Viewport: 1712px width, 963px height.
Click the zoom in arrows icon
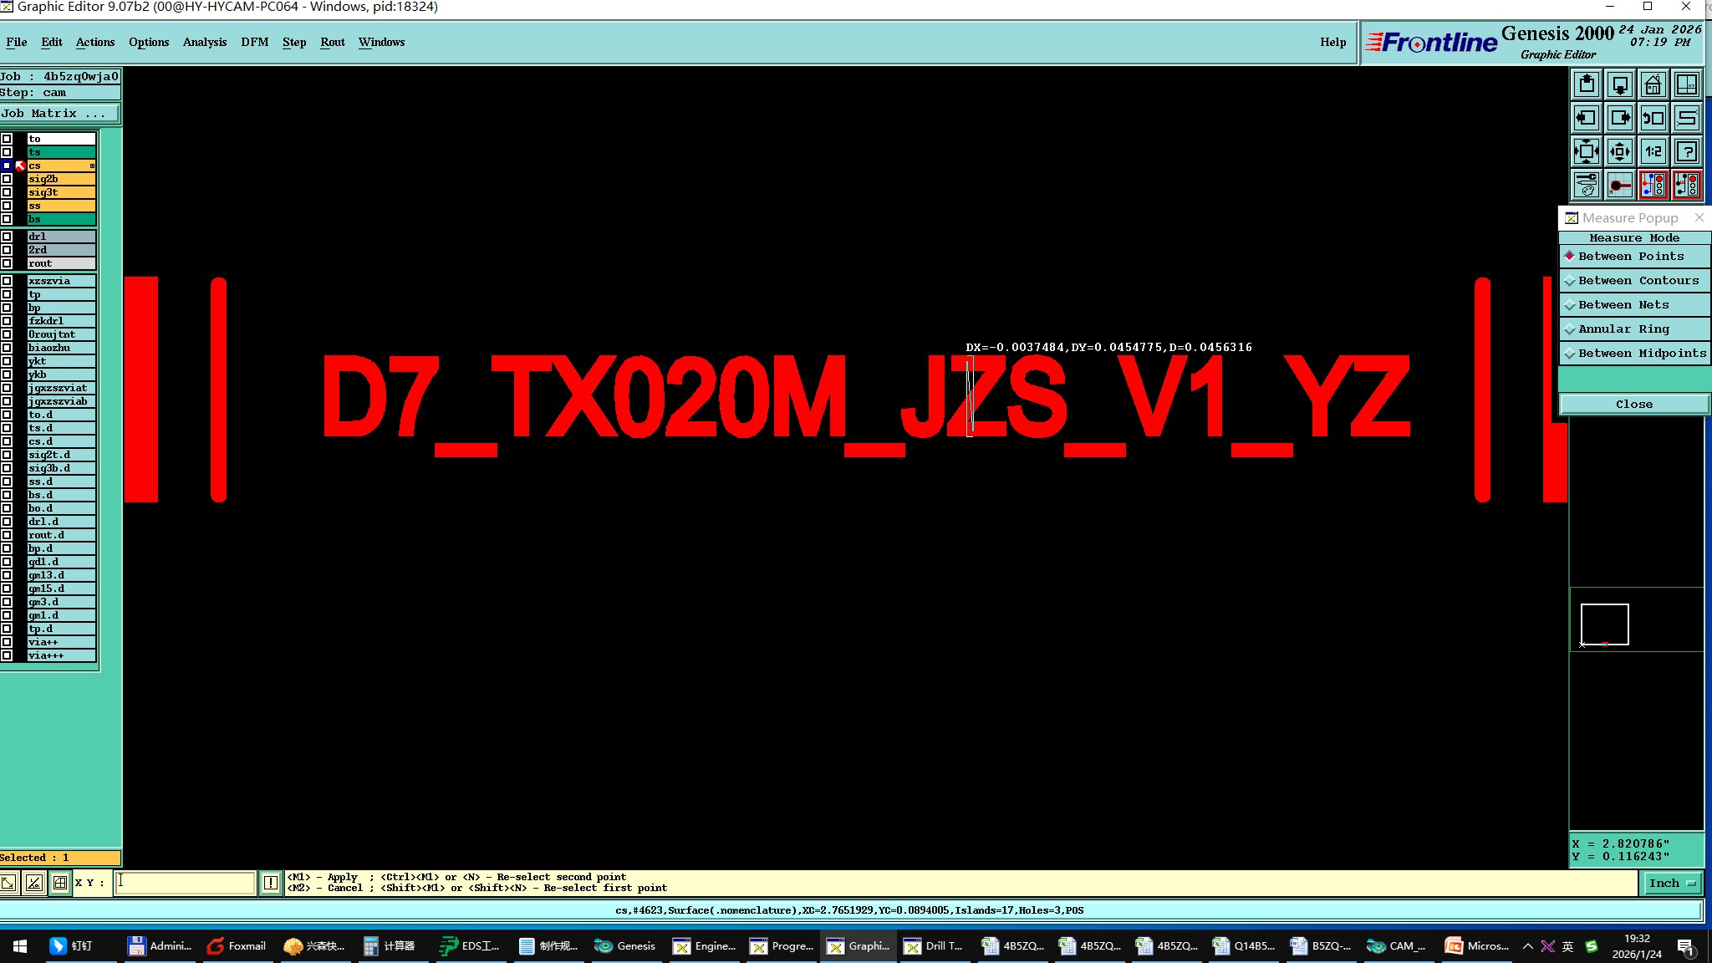coord(1587,152)
